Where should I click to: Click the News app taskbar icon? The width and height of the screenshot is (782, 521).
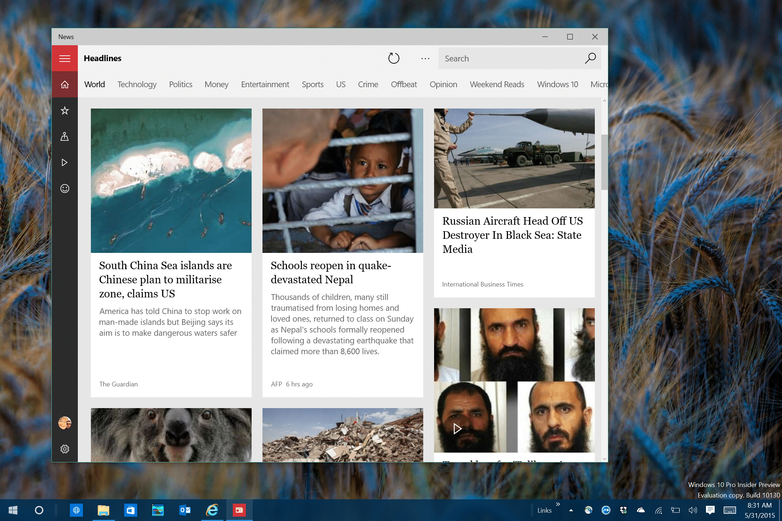pyautogui.click(x=239, y=510)
